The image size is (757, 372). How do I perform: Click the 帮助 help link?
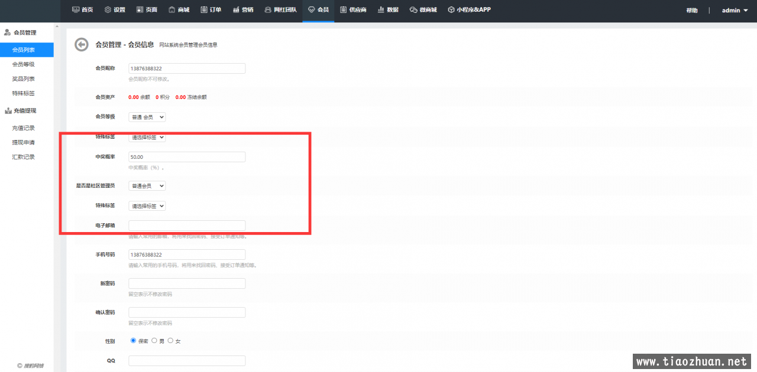692,11
